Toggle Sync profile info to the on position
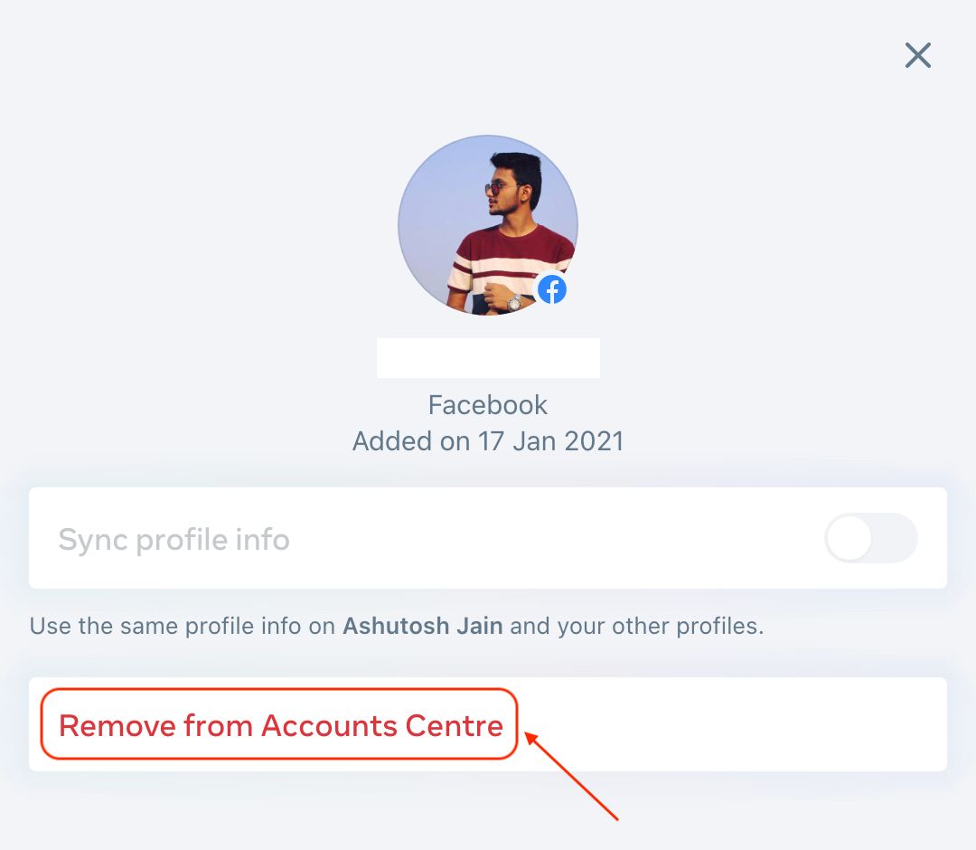The image size is (976, 850). (x=870, y=538)
